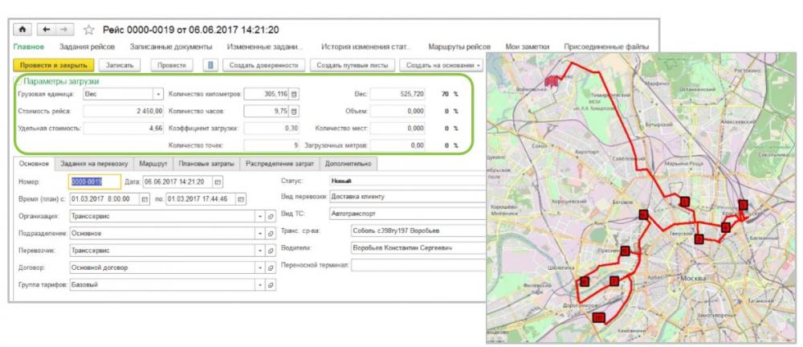Open the Маршруты рейсов section

(459, 47)
